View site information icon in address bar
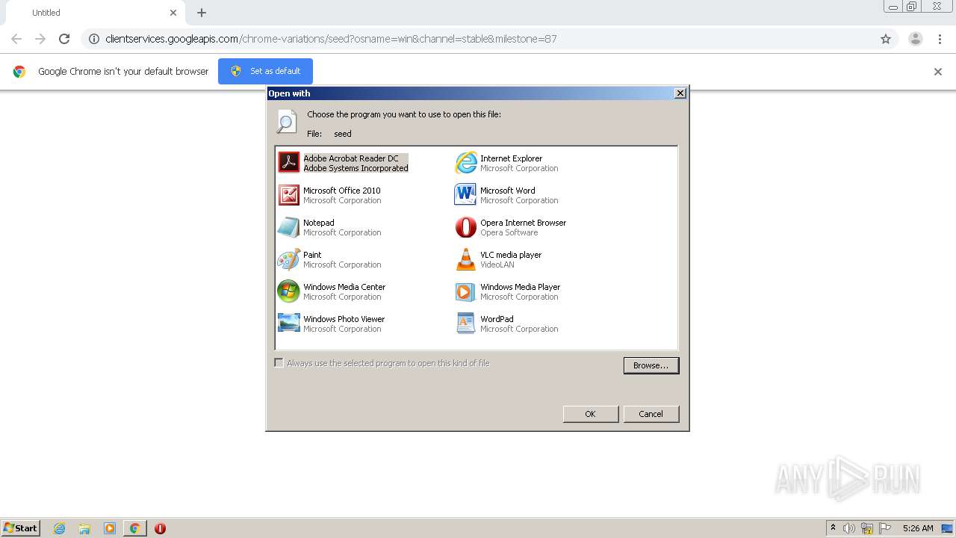This screenshot has width=956, height=538. click(94, 39)
